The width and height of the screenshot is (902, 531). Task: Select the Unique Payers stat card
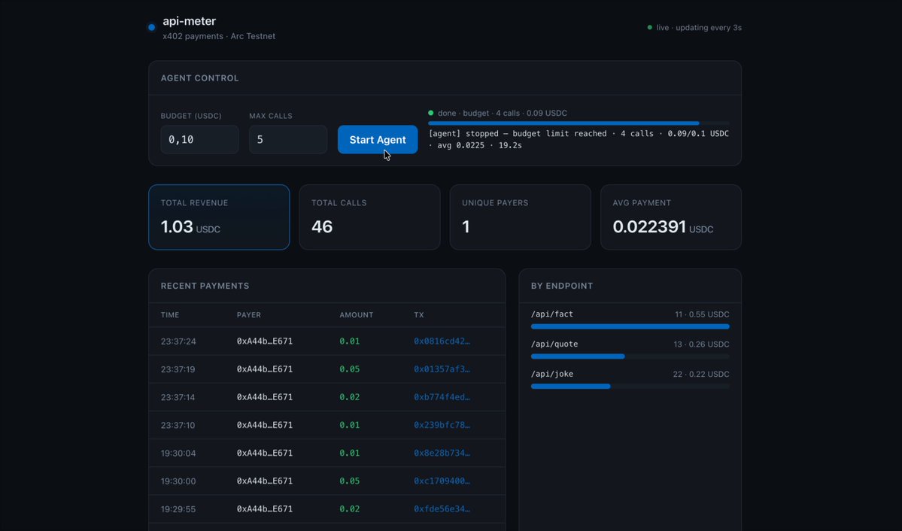520,217
